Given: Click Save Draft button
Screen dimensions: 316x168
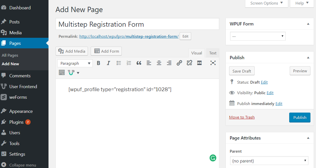Looking at the screenshot, I should [x=242, y=71].
